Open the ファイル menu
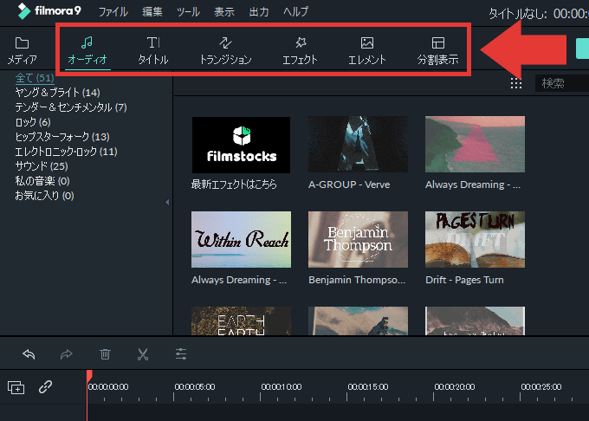 (x=113, y=11)
